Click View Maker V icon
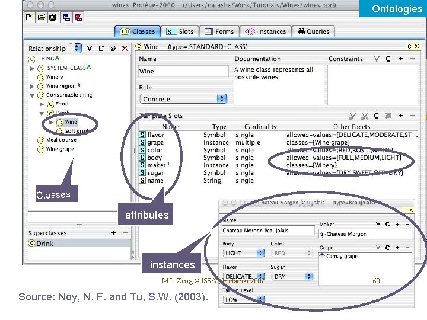Image resolution: width=427 pixels, height=320 pixels. click(378, 224)
